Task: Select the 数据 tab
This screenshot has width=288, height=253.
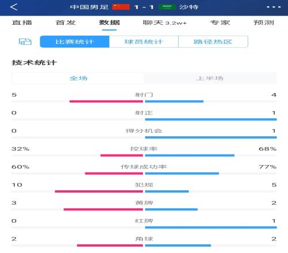Action: pos(109,22)
